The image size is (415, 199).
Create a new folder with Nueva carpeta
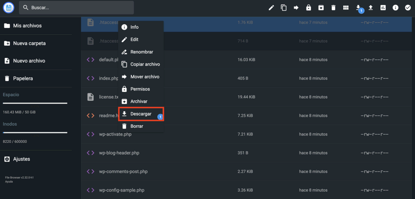[x=29, y=43]
